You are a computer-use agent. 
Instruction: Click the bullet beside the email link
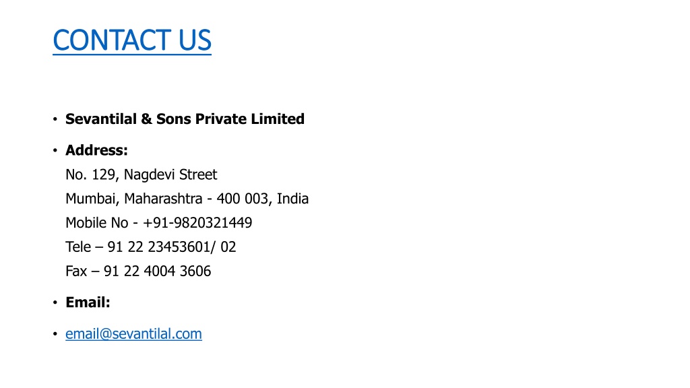point(55,334)
